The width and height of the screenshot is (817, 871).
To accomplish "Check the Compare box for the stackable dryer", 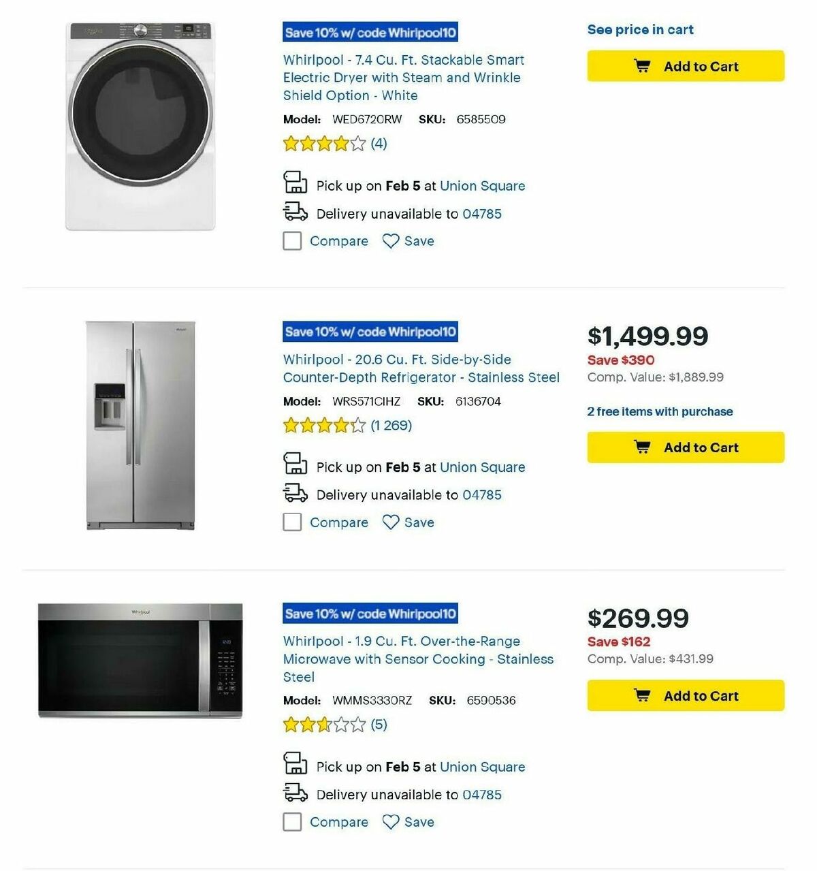I will [292, 240].
